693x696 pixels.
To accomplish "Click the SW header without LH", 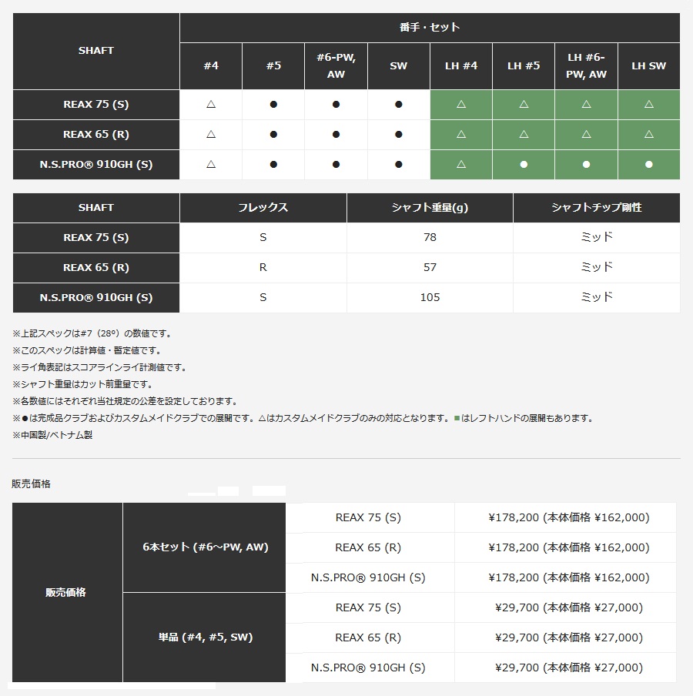I will click(399, 66).
